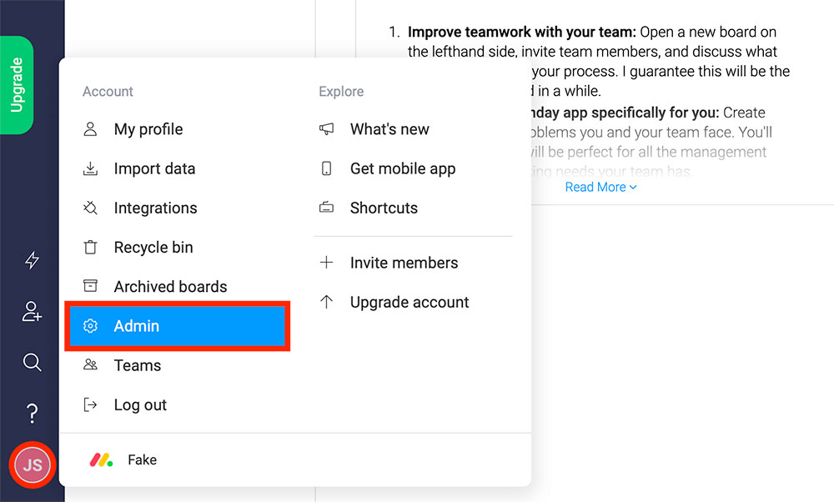Open Archived boards
Screen dimensions: 834x502
(170, 287)
